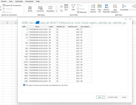Screen dimensions: 136x105
Task: Open the Load dropdown arrow
Action: [x=104, y=97]
